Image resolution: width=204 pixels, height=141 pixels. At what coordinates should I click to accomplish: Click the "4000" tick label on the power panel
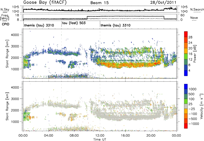pyautogui.click(x=15, y=35)
